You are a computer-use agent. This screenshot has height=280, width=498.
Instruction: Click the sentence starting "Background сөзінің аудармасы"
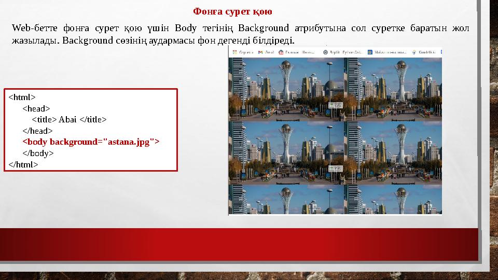[x=178, y=40]
